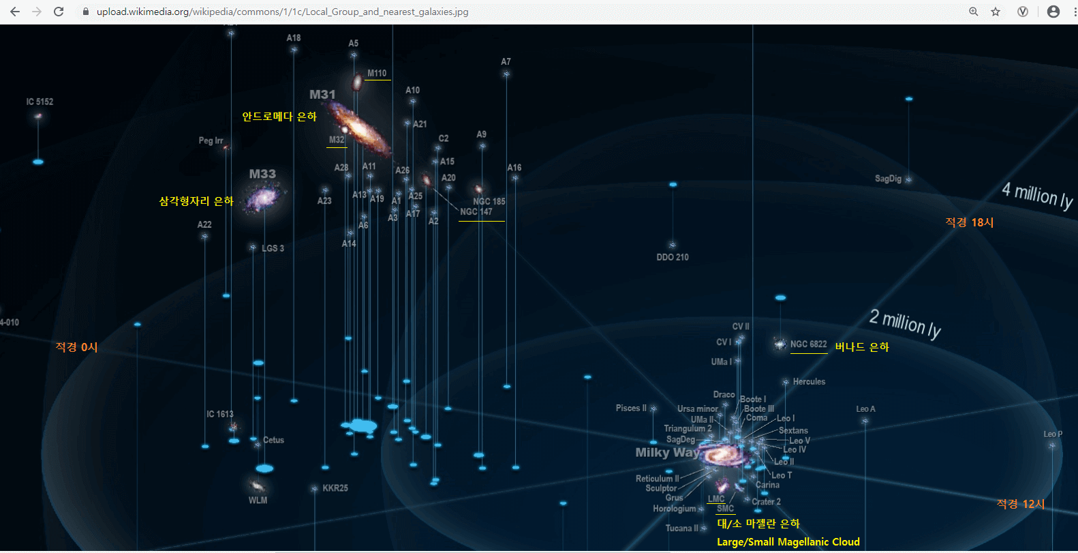Screen dimensions: 1078x553
Task: Click the Peg Irr label
Action: tap(211, 140)
